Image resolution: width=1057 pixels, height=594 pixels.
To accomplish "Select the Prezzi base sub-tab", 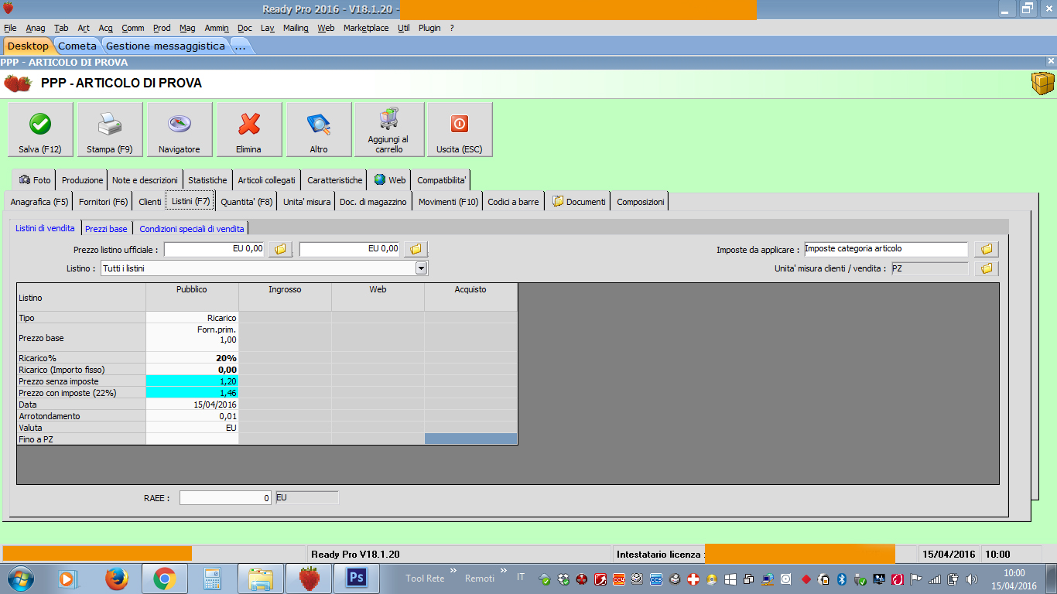I will click(106, 229).
